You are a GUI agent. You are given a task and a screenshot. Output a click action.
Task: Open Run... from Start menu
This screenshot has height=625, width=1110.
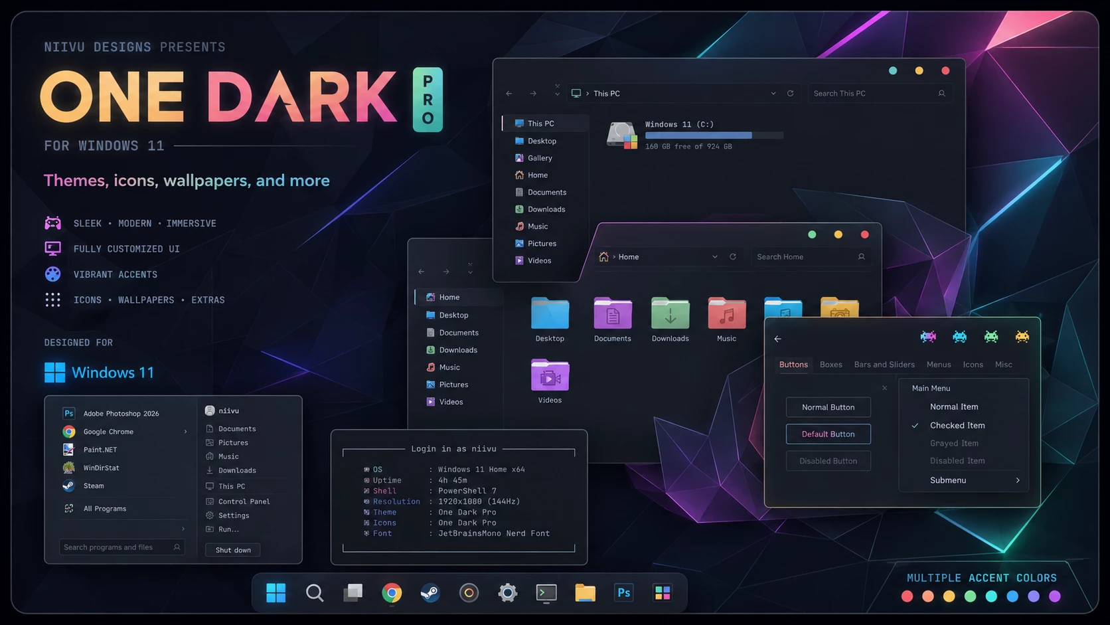(228, 529)
